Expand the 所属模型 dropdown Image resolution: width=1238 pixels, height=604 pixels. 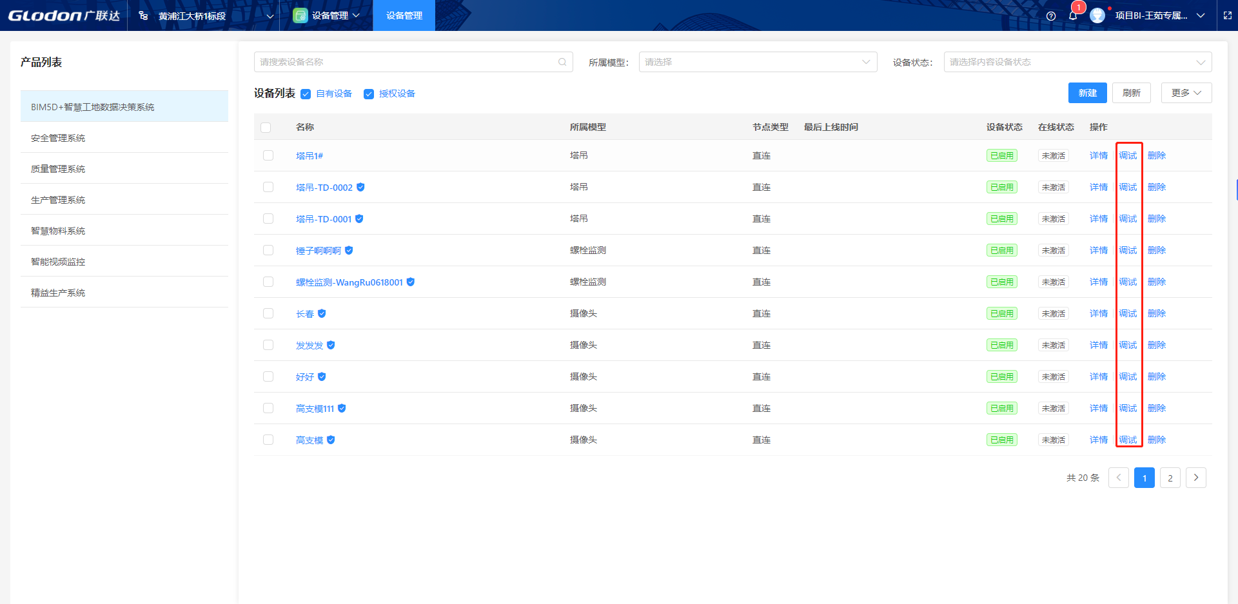click(758, 62)
